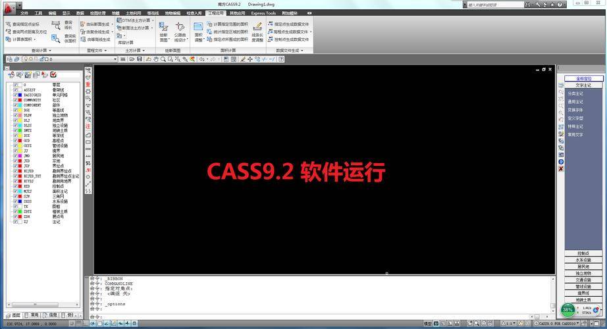This screenshot has height=329, width=607.
Task: Click the 查询指定点坐标 tool
Action: (22, 24)
